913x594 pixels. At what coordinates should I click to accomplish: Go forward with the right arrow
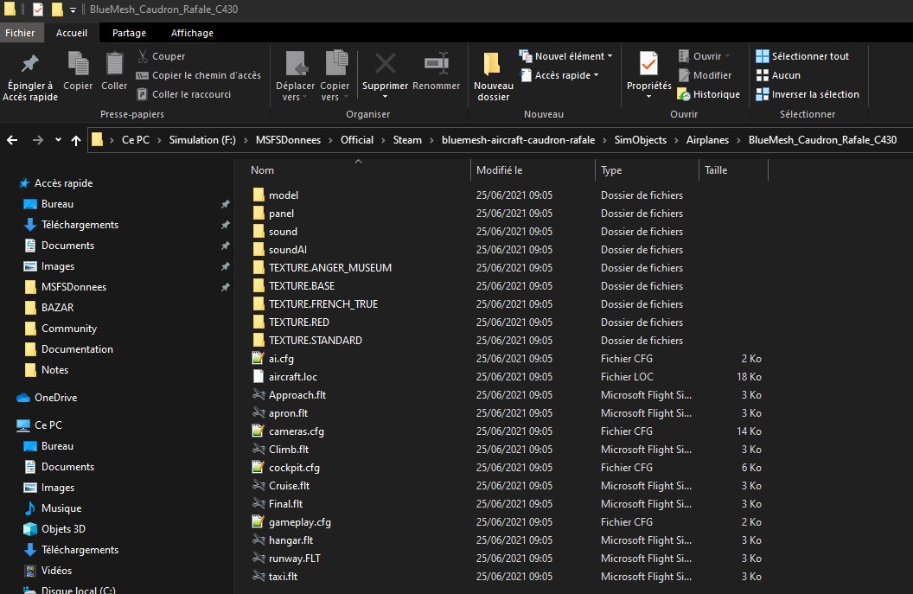coord(38,140)
